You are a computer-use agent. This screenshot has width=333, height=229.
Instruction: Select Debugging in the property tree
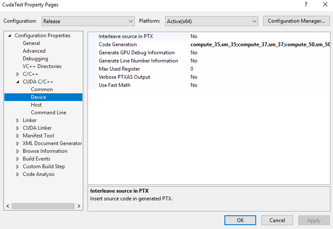pos(35,59)
